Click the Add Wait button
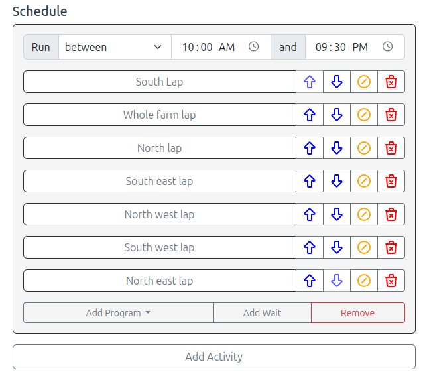 click(x=263, y=313)
